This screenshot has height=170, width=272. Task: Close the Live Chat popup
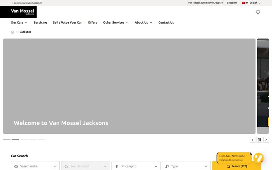tap(251, 154)
